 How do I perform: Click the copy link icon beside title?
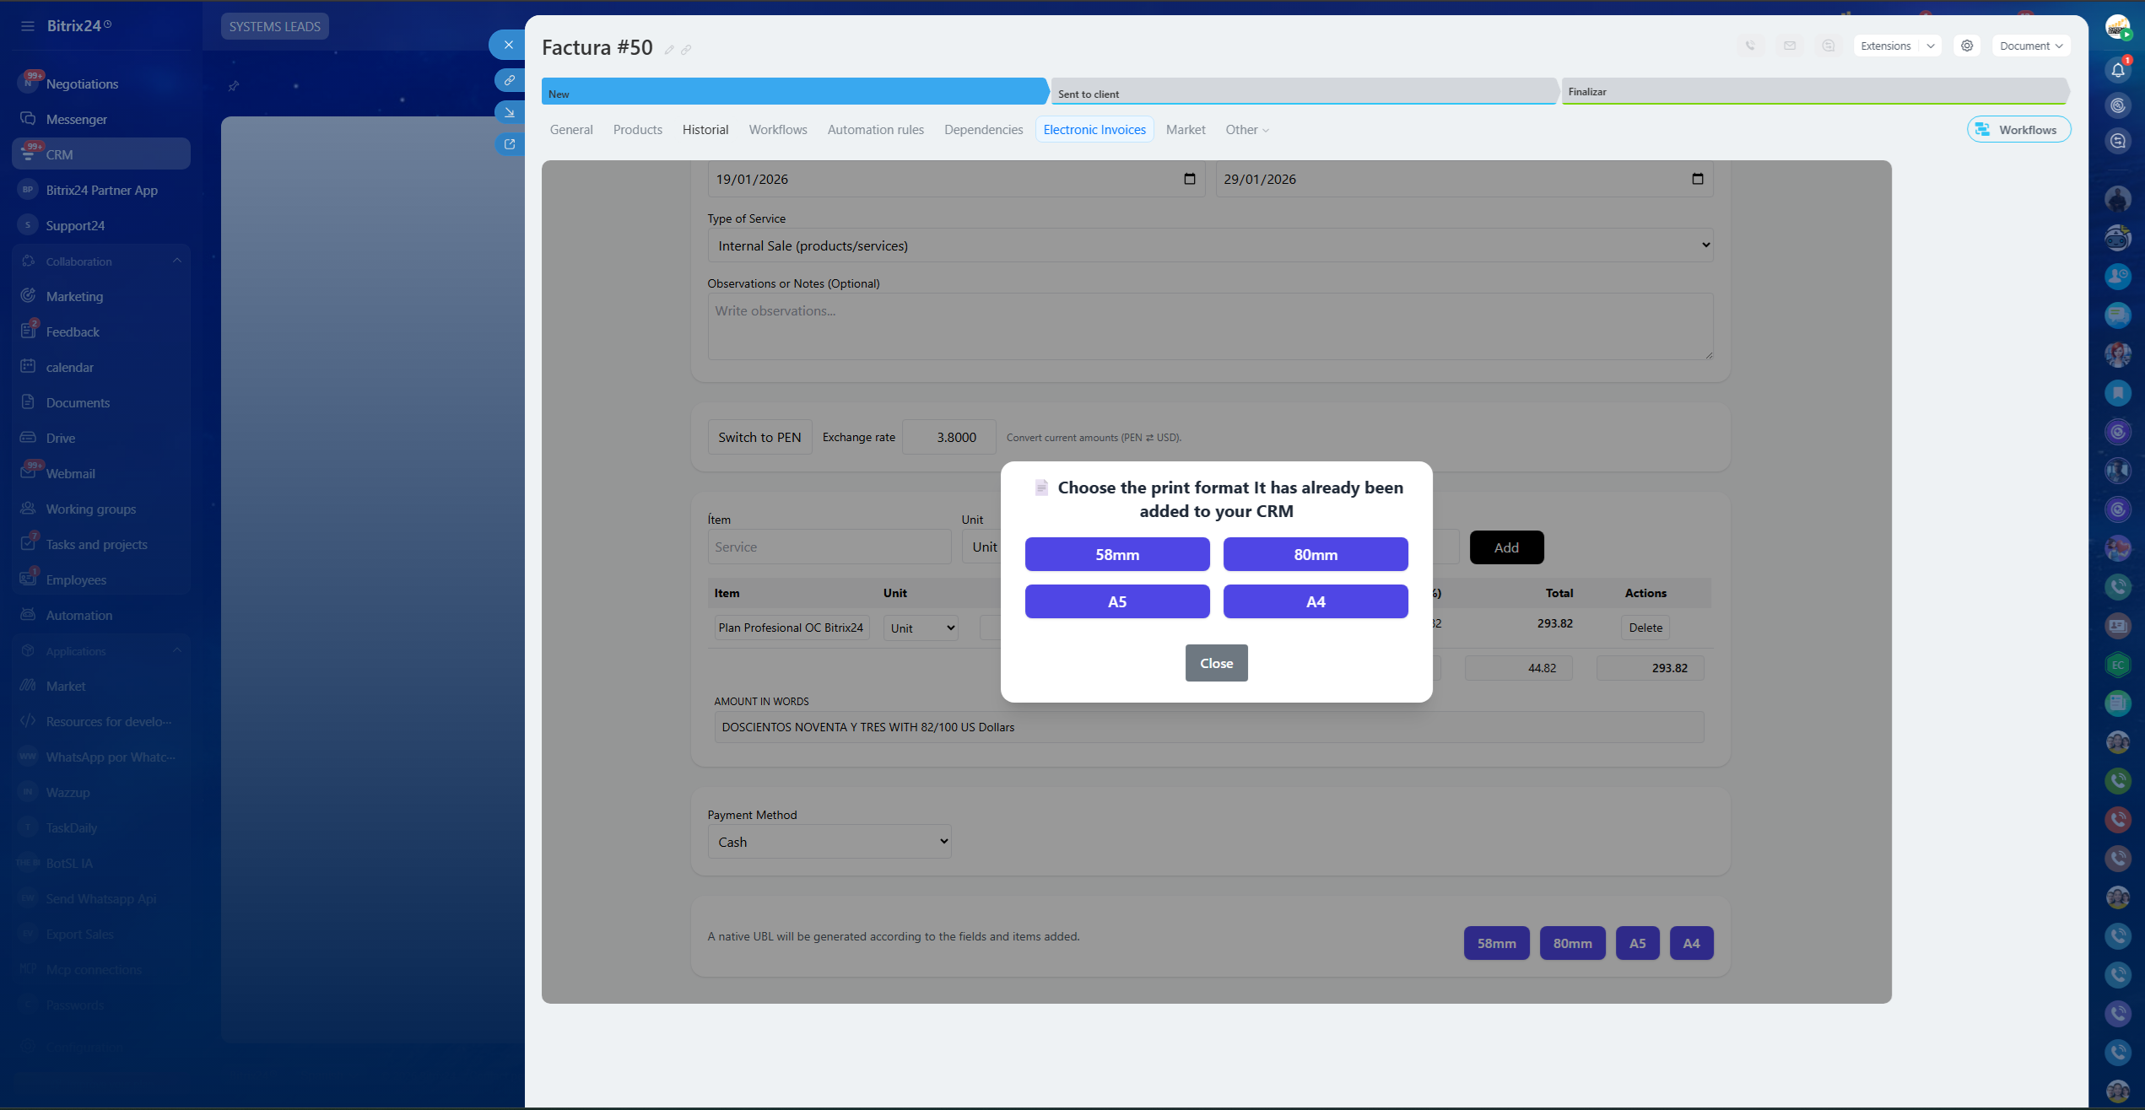pyautogui.click(x=686, y=50)
